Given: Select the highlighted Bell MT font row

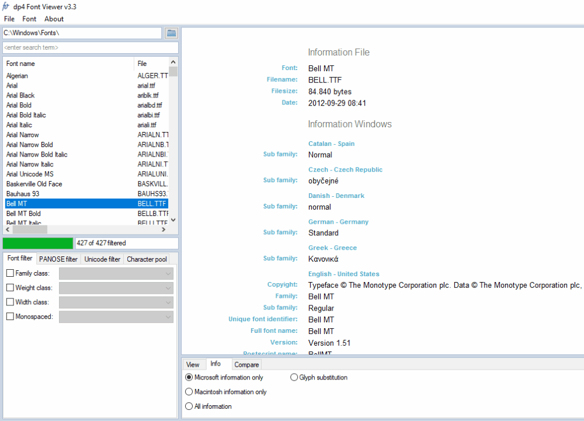Looking at the screenshot, I should [x=86, y=204].
